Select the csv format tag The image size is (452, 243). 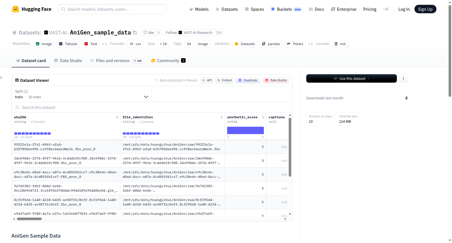click(x=135, y=44)
